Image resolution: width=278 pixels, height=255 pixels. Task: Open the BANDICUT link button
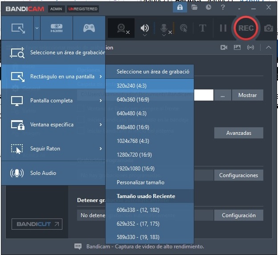[37, 224]
